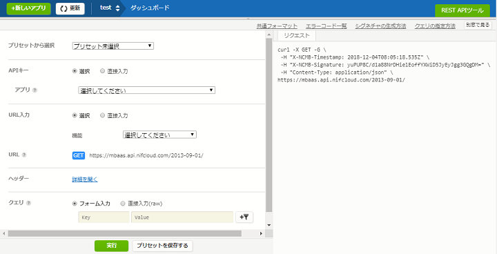This screenshot has height=254, width=497.
Task: Click the add query filter icon button
Action: click(244, 217)
